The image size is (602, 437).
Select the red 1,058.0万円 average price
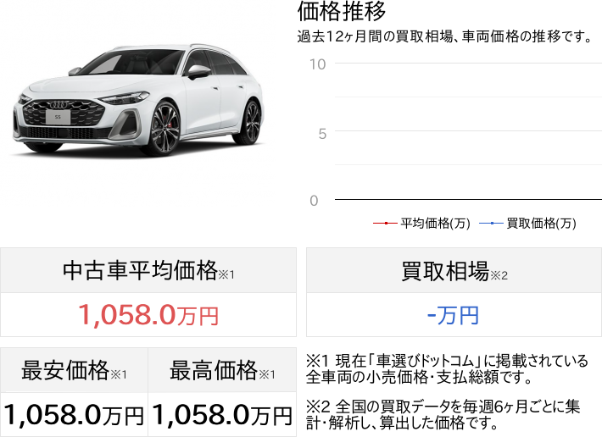148,315
